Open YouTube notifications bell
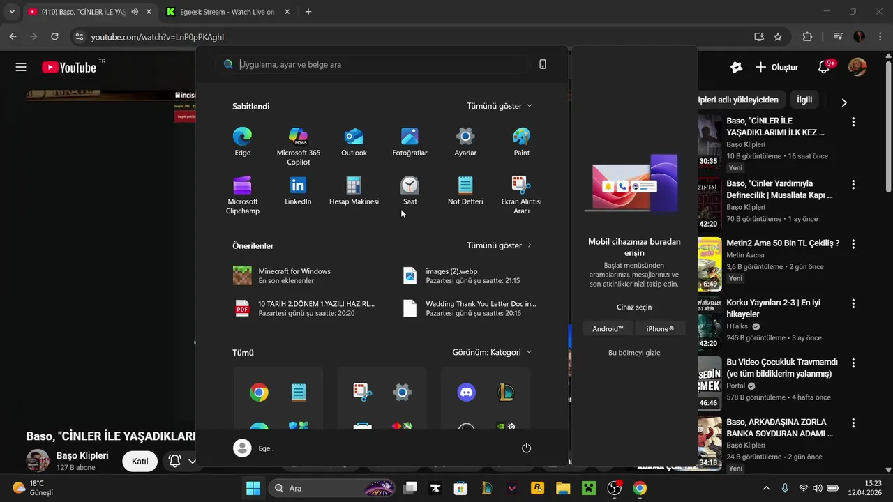This screenshot has width=893, height=502. pos(824,68)
